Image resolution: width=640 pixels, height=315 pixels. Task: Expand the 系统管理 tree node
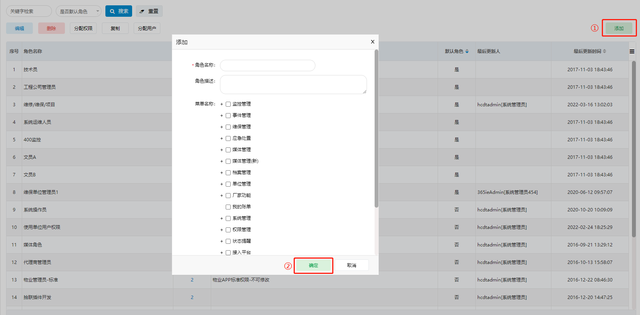[x=221, y=218]
